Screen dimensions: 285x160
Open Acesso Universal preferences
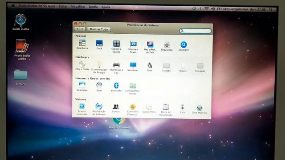[x=82, y=109]
